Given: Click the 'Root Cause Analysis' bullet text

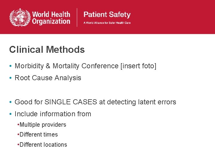Looking at the screenshot, I should point(48,78).
